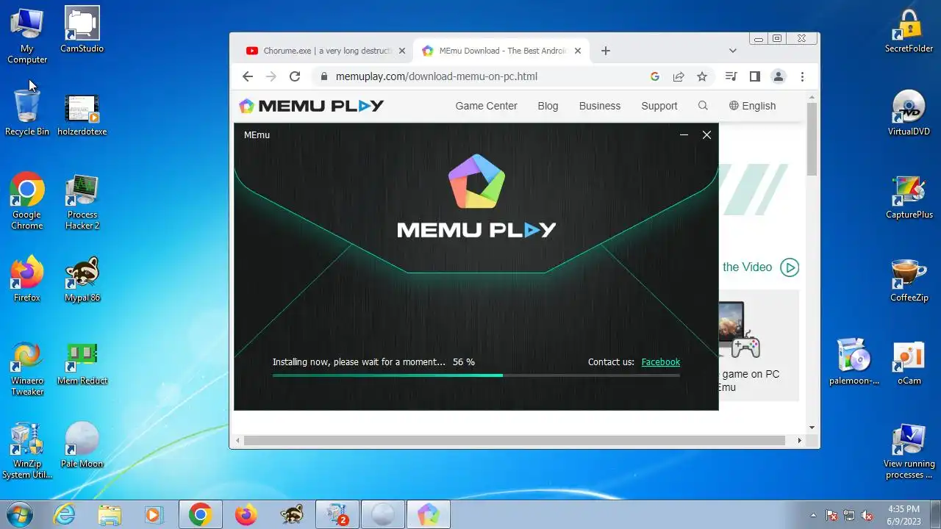Open Winaero Tweaker shortcut
941x529 pixels.
click(x=27, y=367)
